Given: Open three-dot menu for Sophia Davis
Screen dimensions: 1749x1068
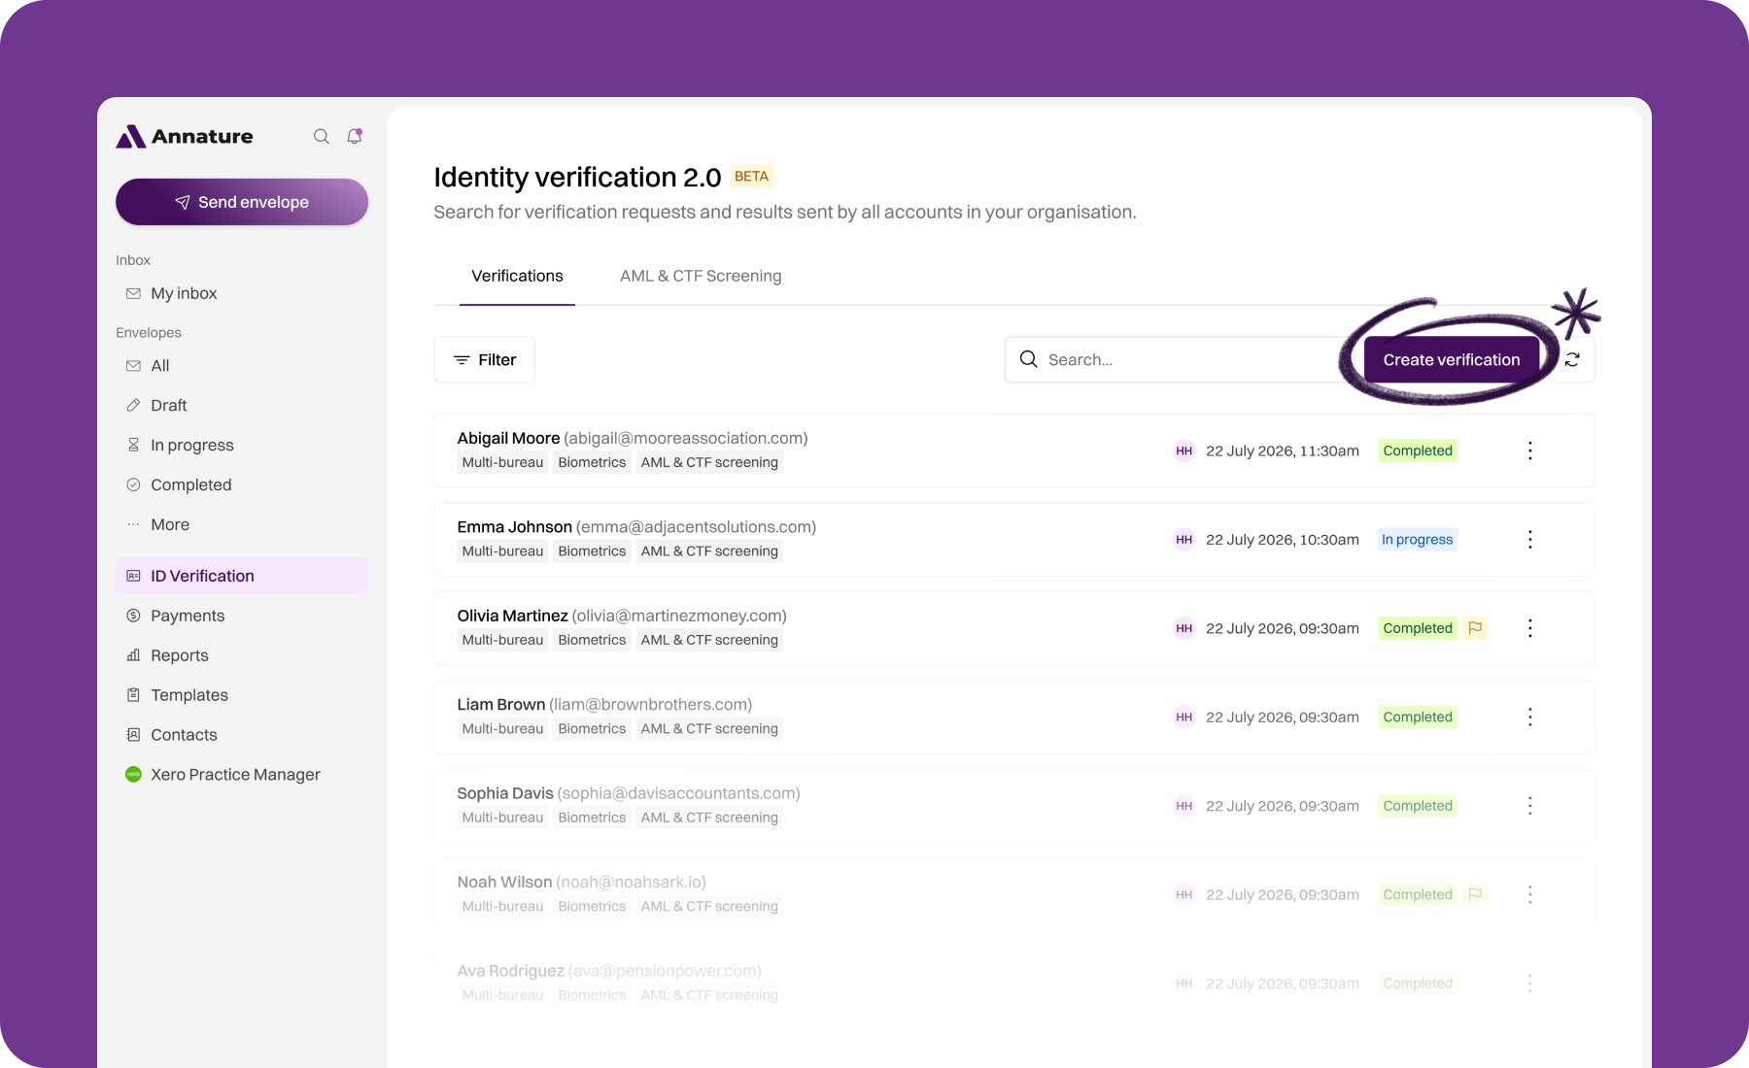Looking at the screenshot, I should (x=1529, y=806).
